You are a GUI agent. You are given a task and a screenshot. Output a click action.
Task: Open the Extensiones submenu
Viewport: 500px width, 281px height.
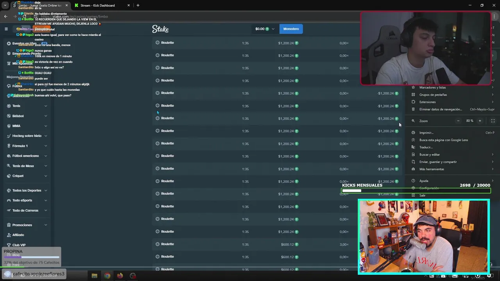(x=453, y=102)
